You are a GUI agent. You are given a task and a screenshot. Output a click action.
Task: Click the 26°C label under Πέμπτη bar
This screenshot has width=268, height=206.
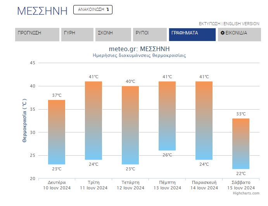pos(167,155)
